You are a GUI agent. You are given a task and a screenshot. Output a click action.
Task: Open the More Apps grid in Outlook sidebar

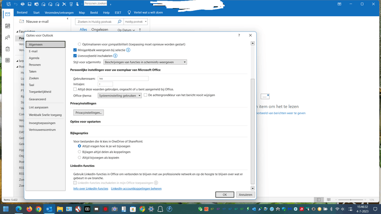pos(8,60)
